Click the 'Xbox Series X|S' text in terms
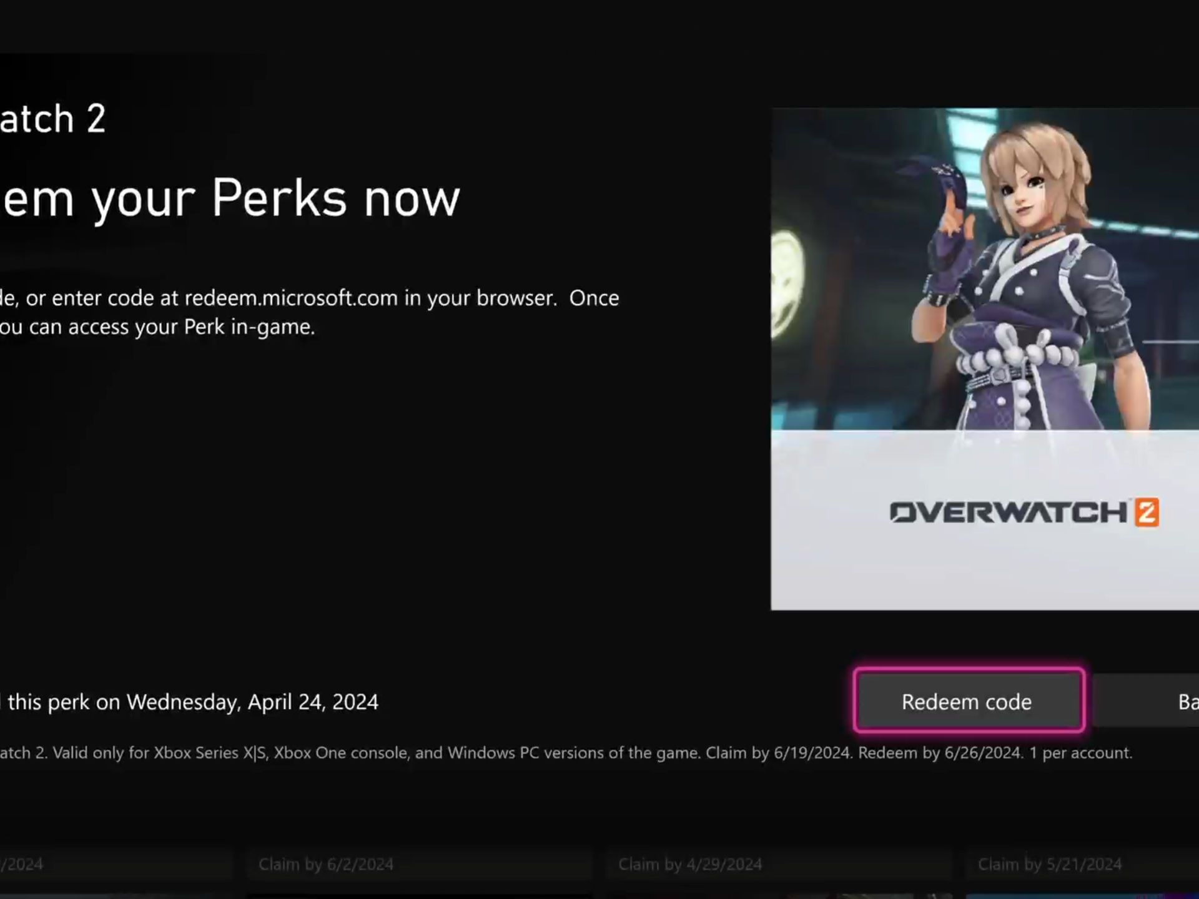This screenshot has width=1199, height=899. pos(211,753)
